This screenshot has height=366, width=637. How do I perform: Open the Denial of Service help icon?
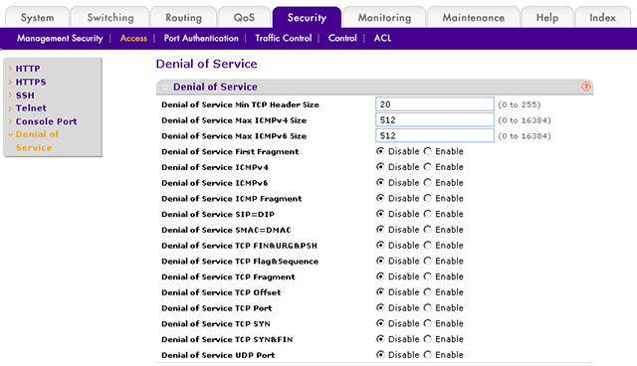585,87
